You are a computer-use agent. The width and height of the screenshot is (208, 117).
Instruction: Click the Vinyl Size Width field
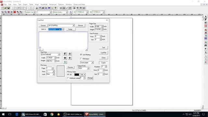[x=50, y=58]
